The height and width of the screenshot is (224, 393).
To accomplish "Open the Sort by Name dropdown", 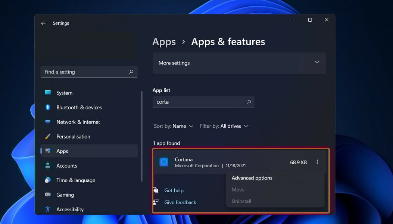I will pyautogui.click(x=174, y=126).
